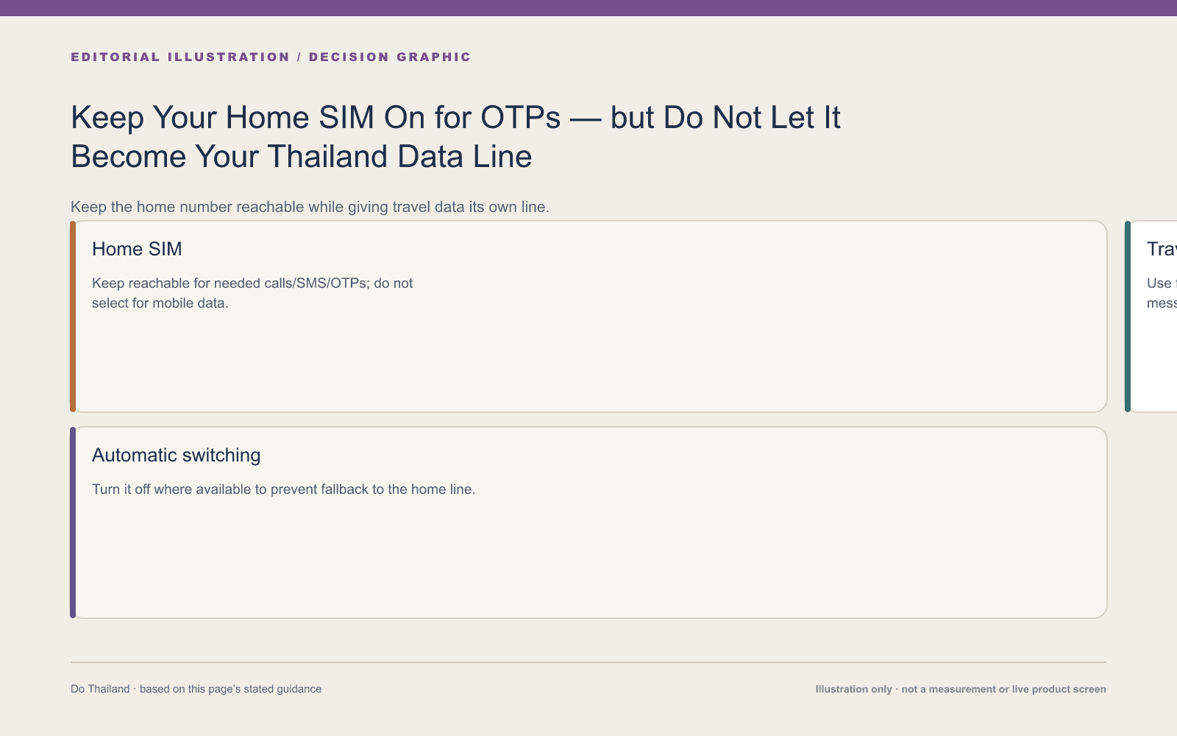
Task: Click the main headline about Home SIM OTPs
Action: point(455,137)
